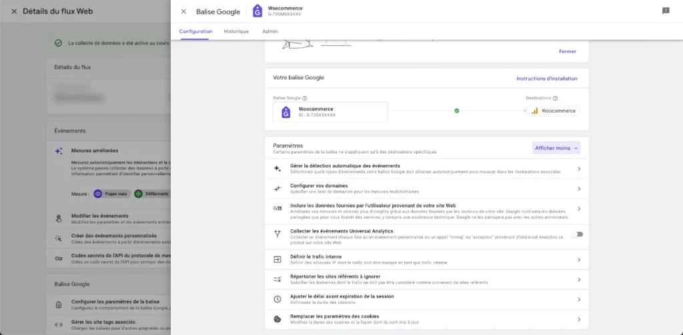The height and width of the screenshot is (335, 683).
Task: Click the cookie icon
Action: tap(277, 319)
